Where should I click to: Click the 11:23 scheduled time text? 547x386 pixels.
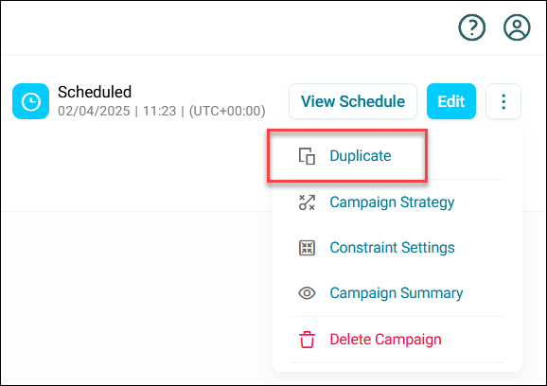(x=159, y=112)
